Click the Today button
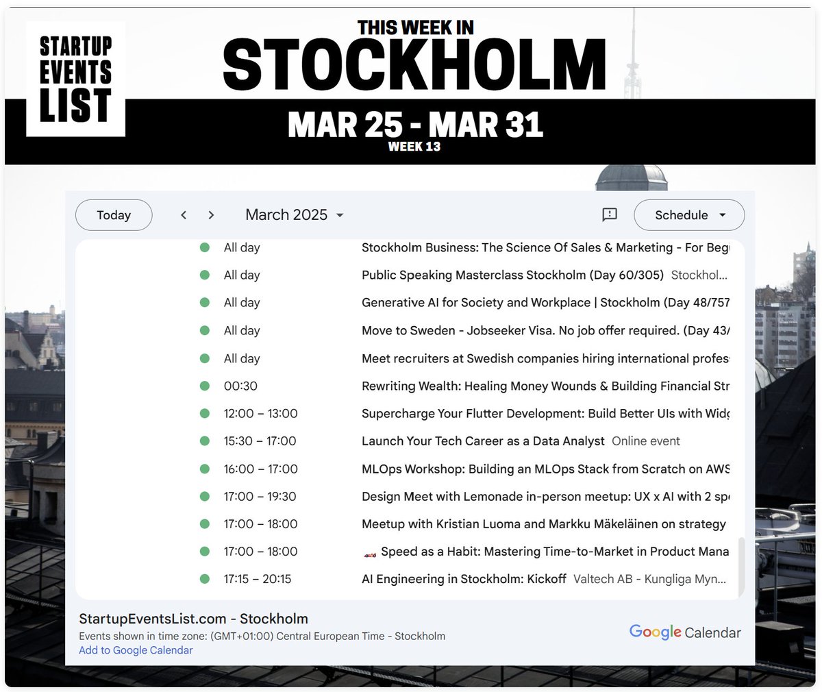Viewport: 822px width, 692px height. coord(114,215)
